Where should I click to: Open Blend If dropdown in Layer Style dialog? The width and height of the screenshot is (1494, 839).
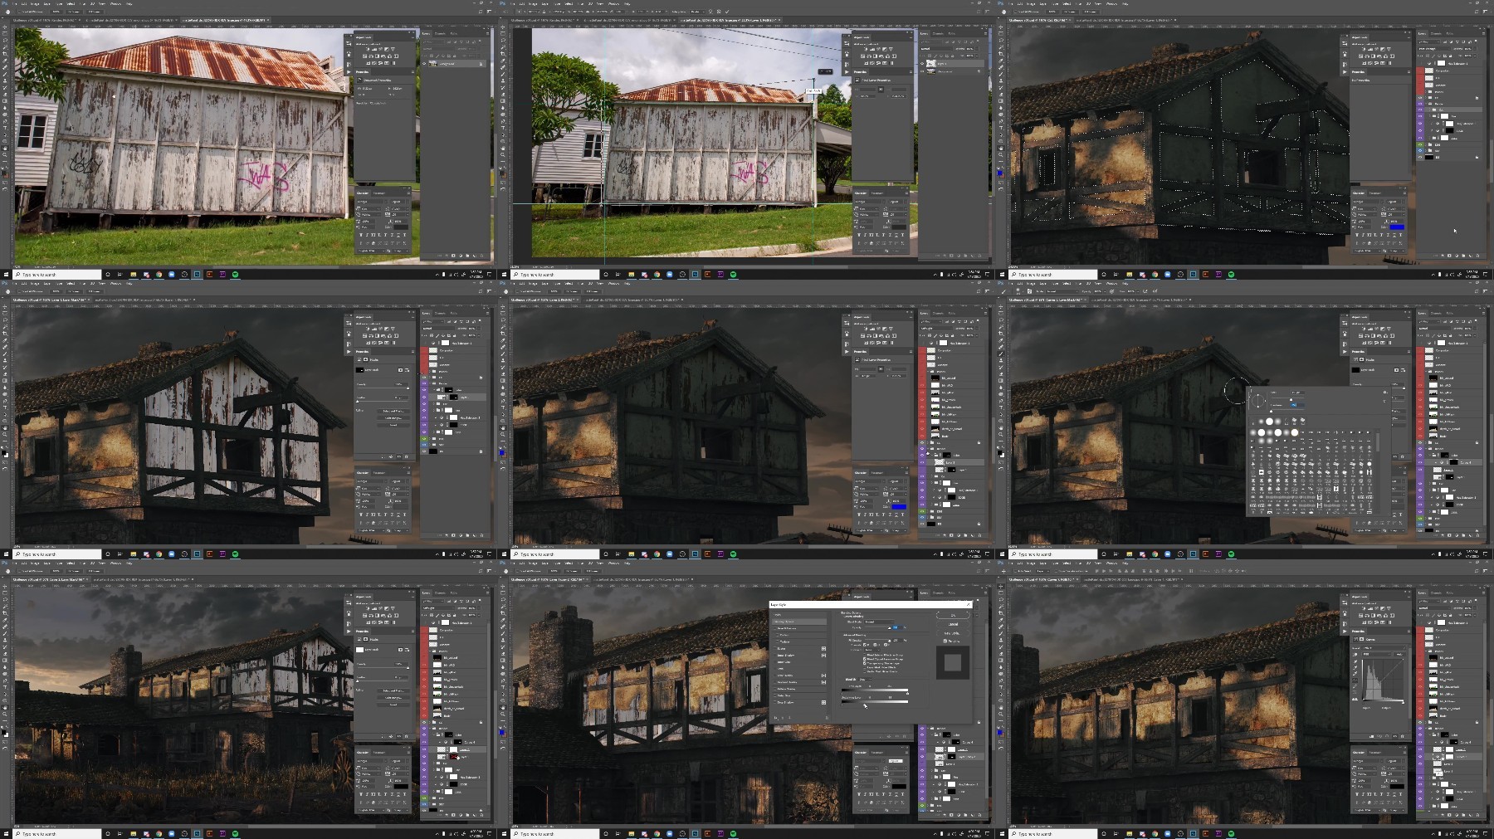click(865, 680)
